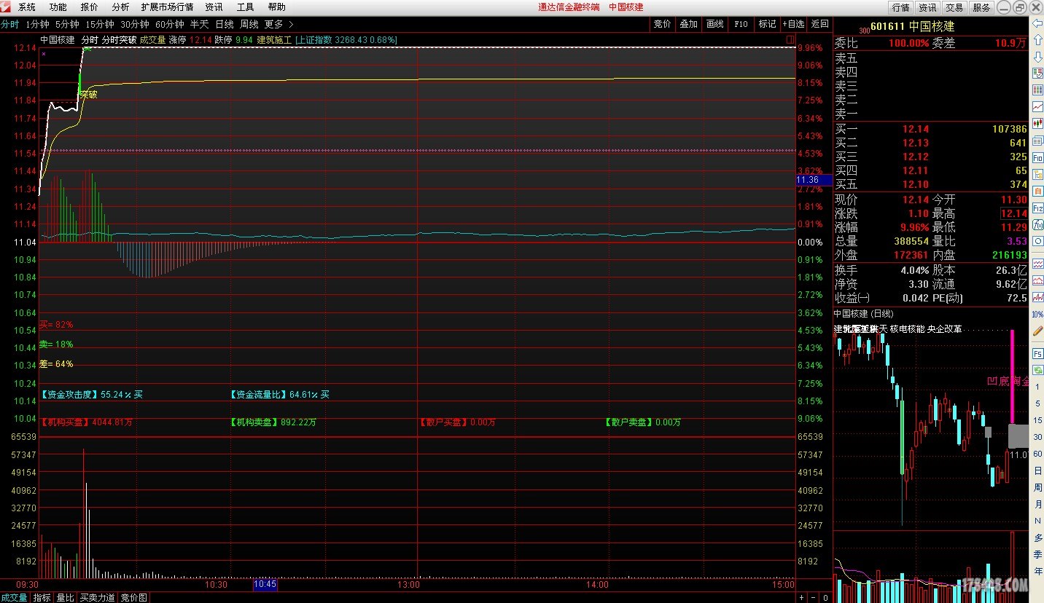Image resolution: width=1044 pixels, height=603 pixels.
Task: Switch to the 60分钟 period tab
Action: coord(170,24)
